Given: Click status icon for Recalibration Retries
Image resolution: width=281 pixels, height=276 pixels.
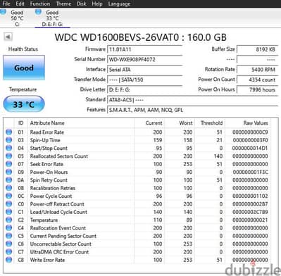Looking at the screenshot, I should point(9,188).
